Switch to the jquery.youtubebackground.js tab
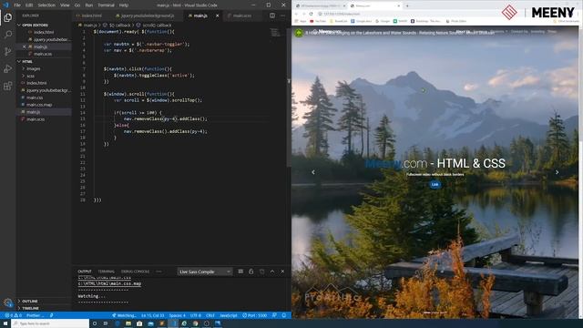Viewport: 583px width, 328px height. tap(148, 15)
